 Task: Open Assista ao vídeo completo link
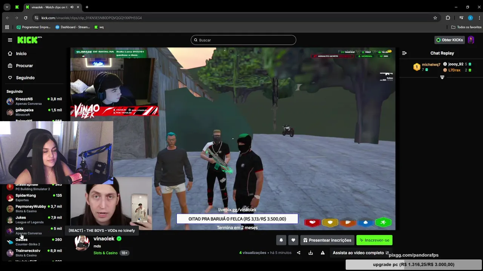(x=361, y=253)
